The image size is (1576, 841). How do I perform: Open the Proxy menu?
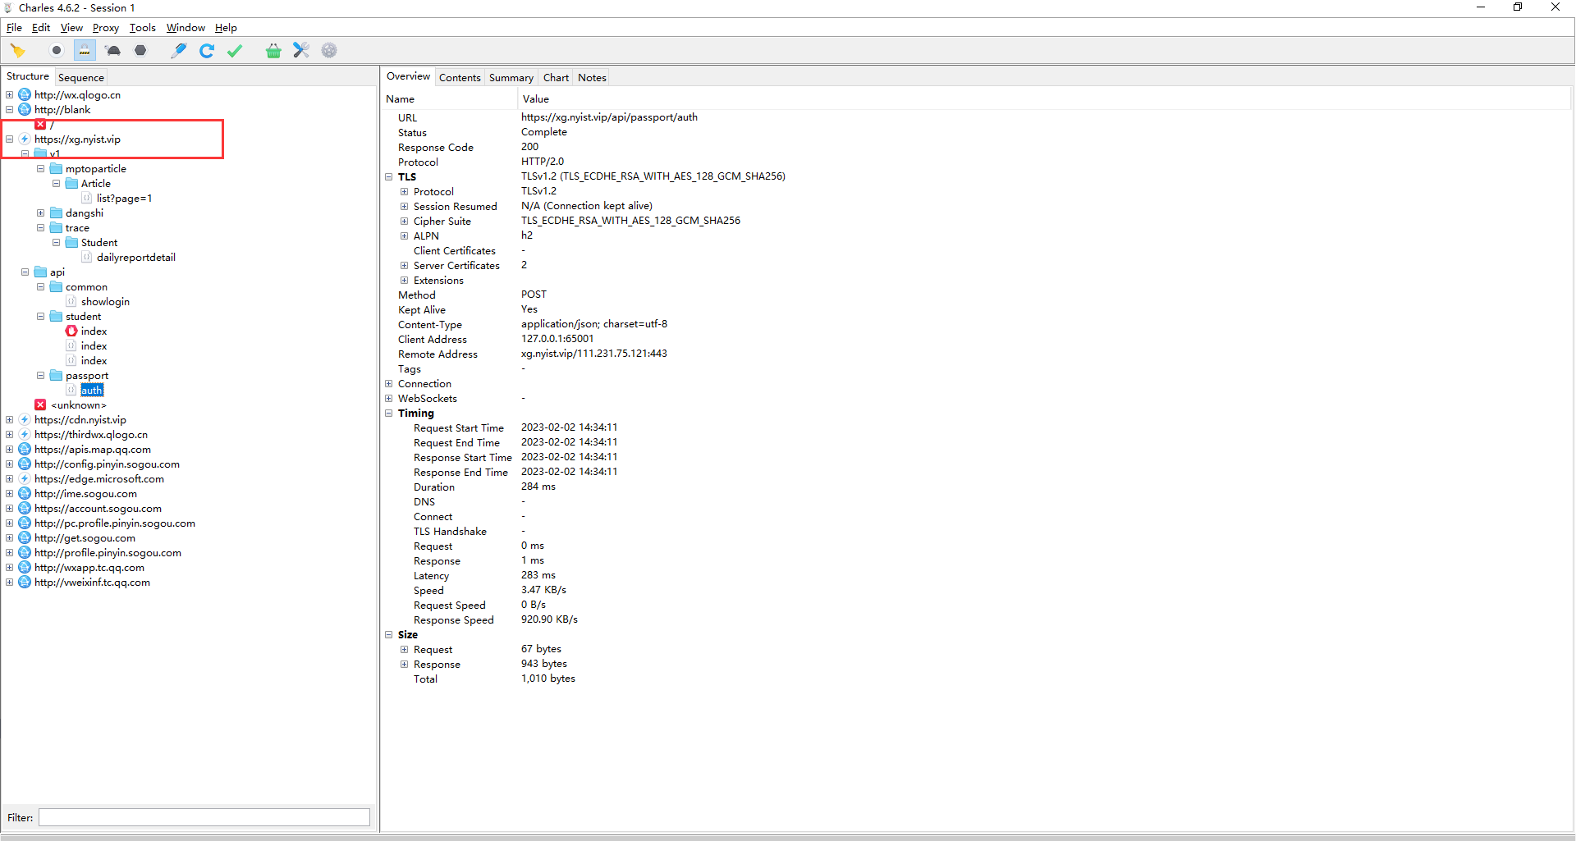coord(105,28)
